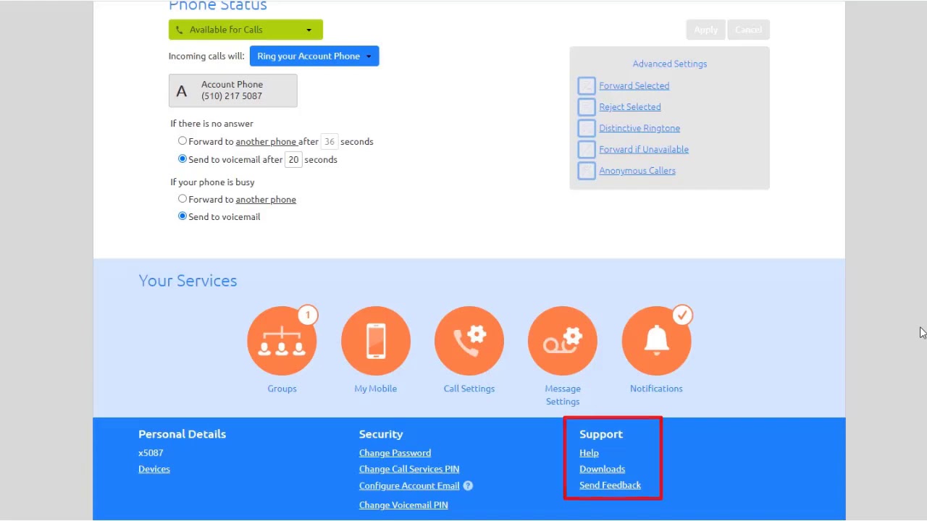This screenshot has width=927, height=521.
Task: Click another phone link under no answer
Action: tap(266, 142)
